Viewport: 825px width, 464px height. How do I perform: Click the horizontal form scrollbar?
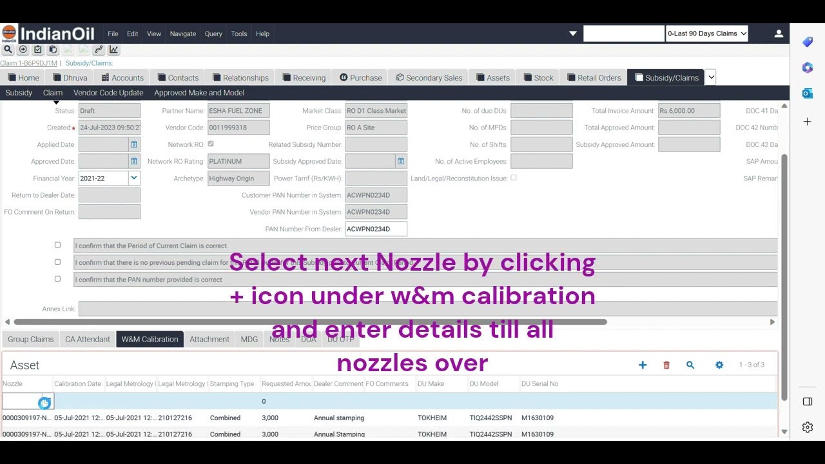(310, 322)
